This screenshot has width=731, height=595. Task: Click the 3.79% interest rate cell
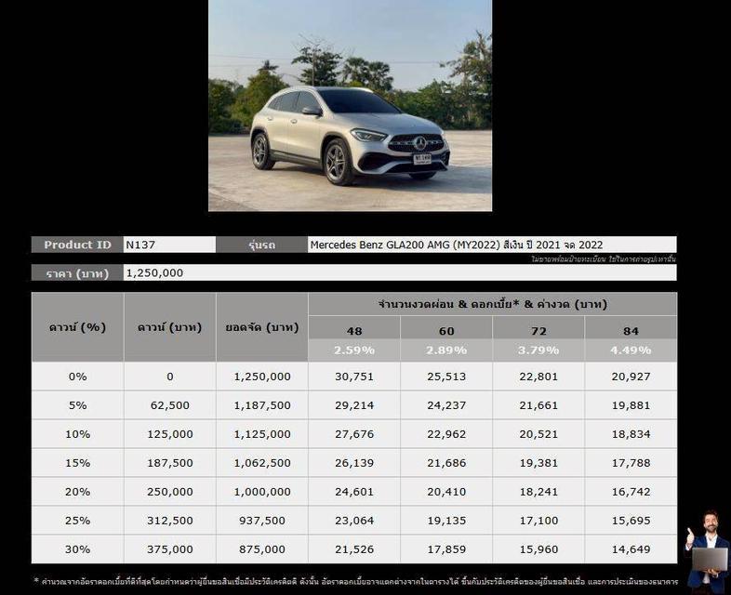click(538, 350)
